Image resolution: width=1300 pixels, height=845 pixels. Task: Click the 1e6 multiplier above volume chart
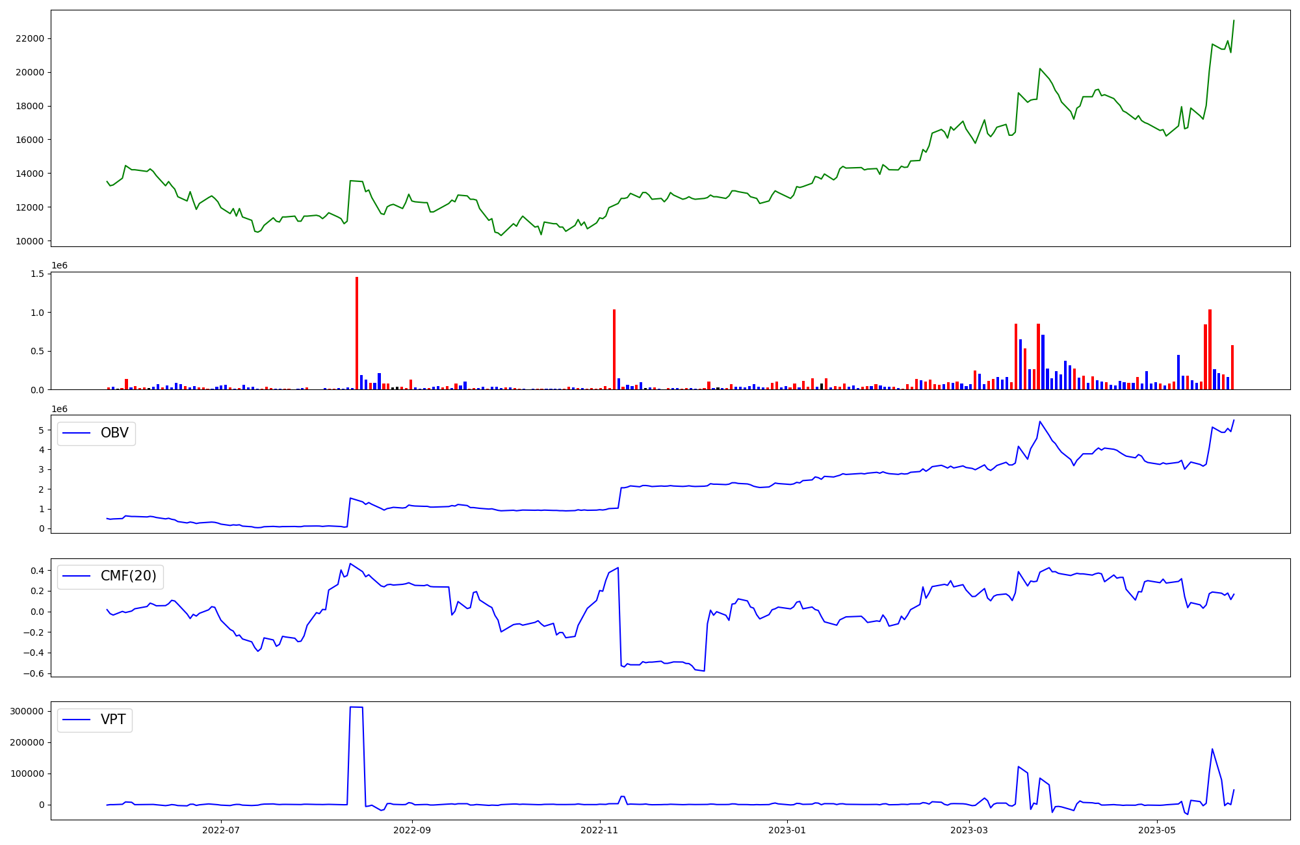click(x=59, y=265)
